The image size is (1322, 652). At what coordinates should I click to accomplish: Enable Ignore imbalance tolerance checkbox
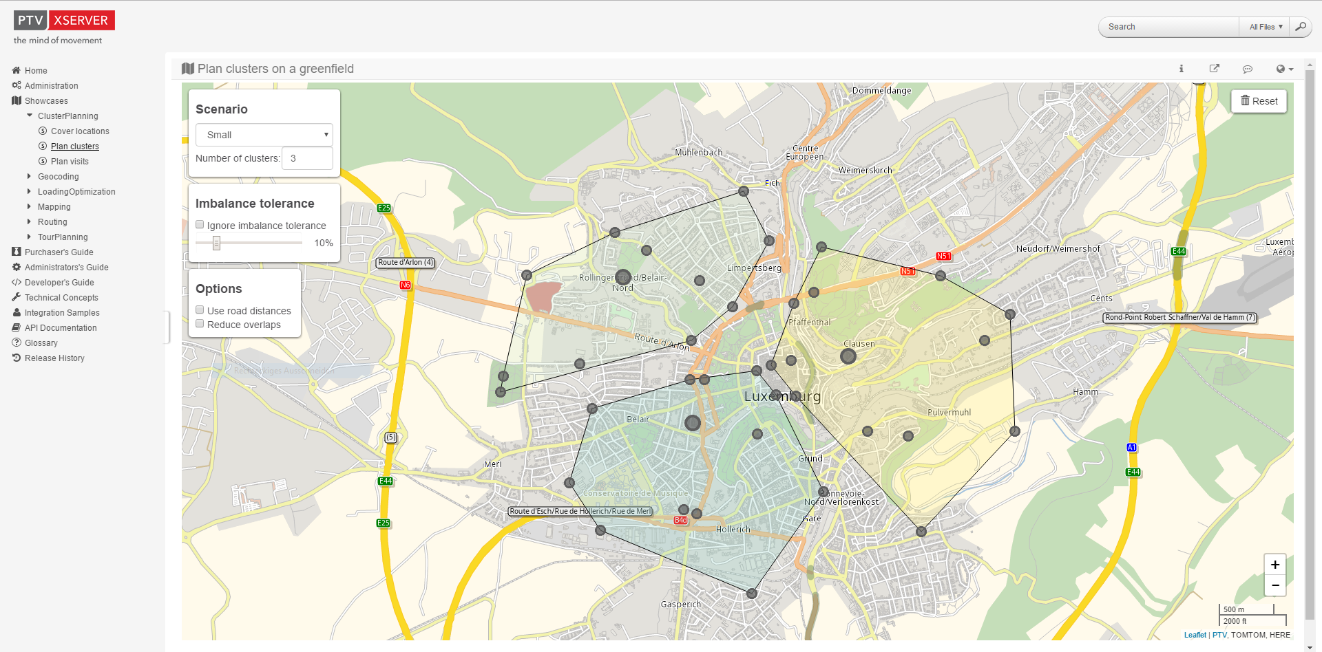(200, 225)
